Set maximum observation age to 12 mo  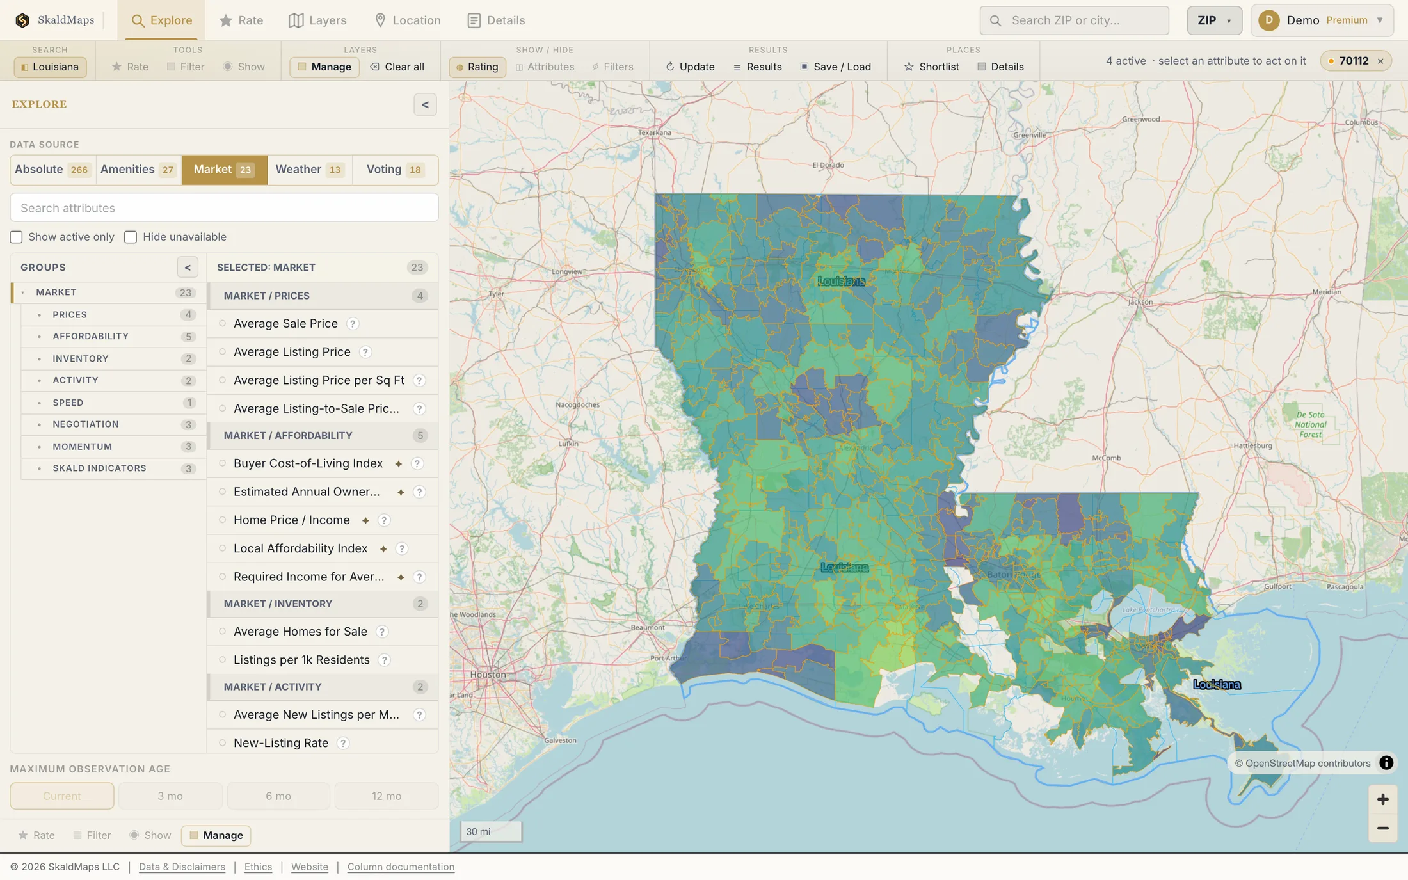click(387, 796)
